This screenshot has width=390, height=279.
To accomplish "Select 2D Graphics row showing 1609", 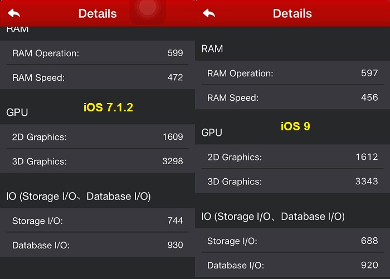I will (x=97, y=136).
